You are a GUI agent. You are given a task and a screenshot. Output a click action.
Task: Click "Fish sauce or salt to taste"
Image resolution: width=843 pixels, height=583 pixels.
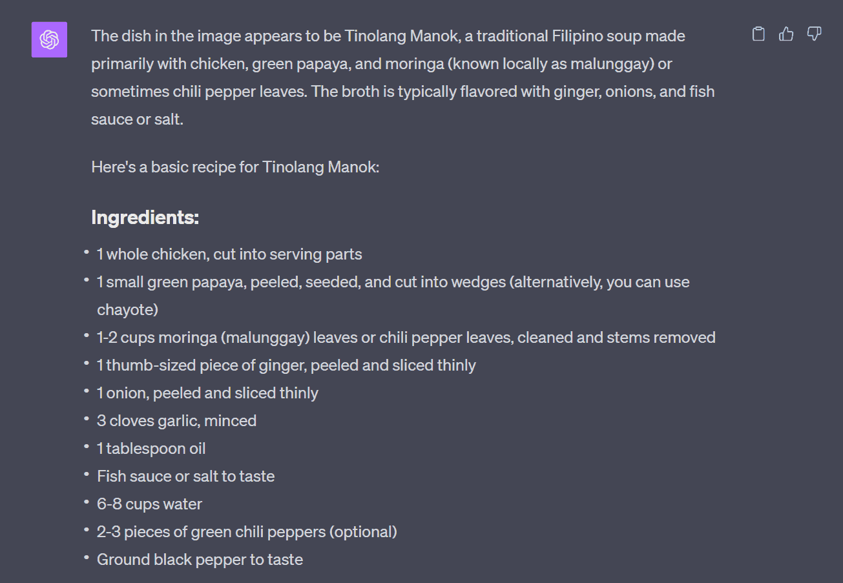(x=185, y=476)
